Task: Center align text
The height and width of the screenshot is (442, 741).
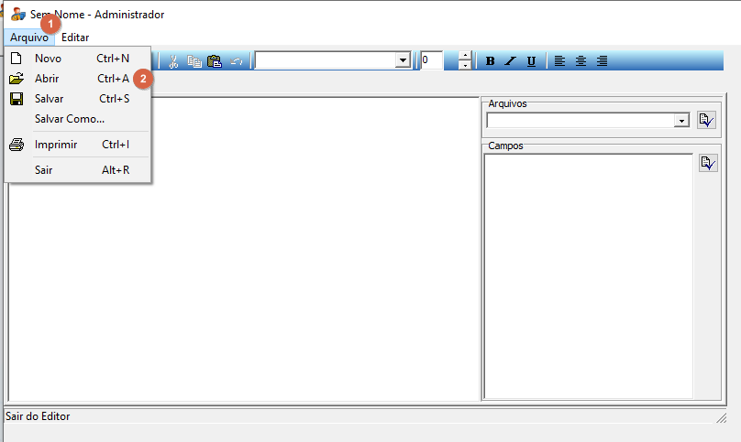Action: click(x=581, y=60)
